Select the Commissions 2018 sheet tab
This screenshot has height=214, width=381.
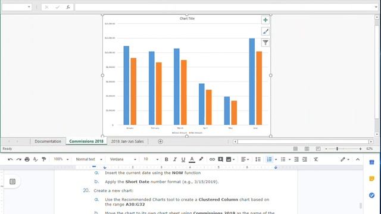point(86,141)
